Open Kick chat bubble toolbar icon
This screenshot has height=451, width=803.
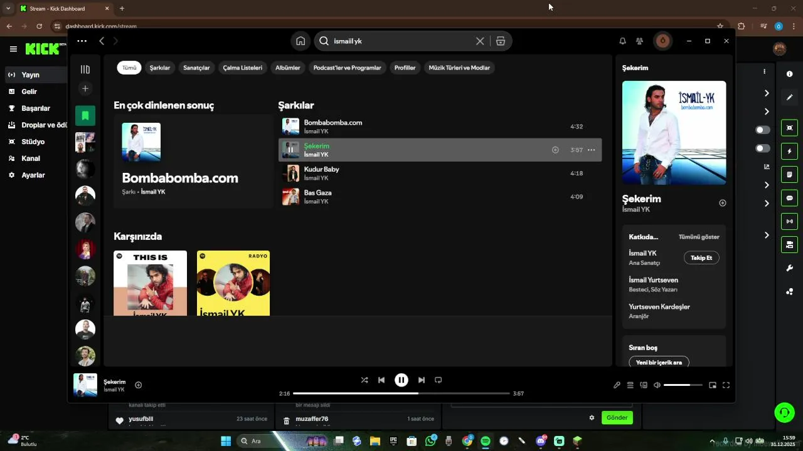click(x=789, y=198)
